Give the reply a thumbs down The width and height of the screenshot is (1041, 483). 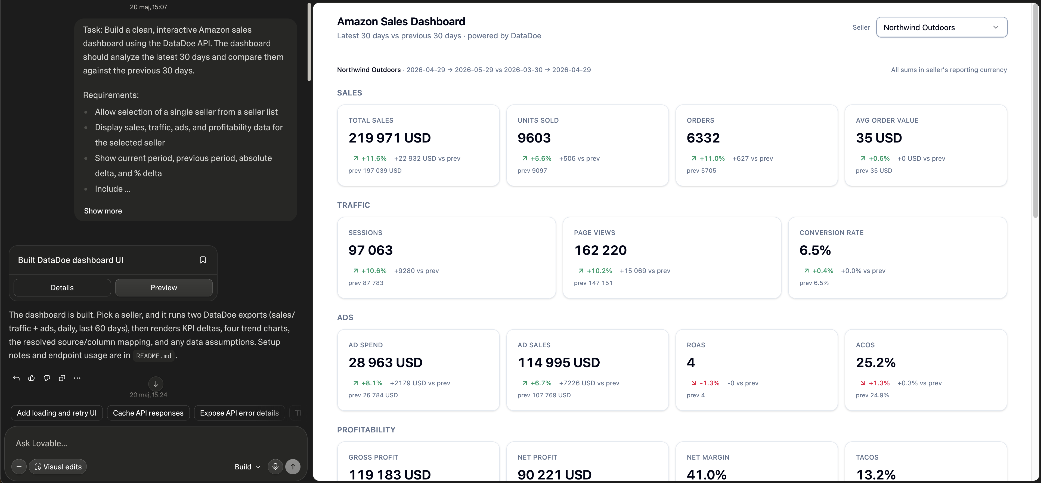pyautogui.click(x=47, y=378)
